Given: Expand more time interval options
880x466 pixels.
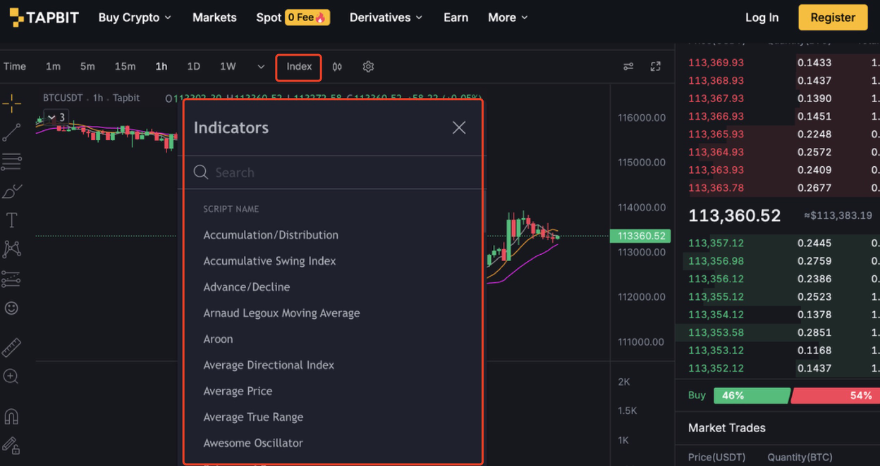Looking at the screenshot, I should (x=261, y=67).
